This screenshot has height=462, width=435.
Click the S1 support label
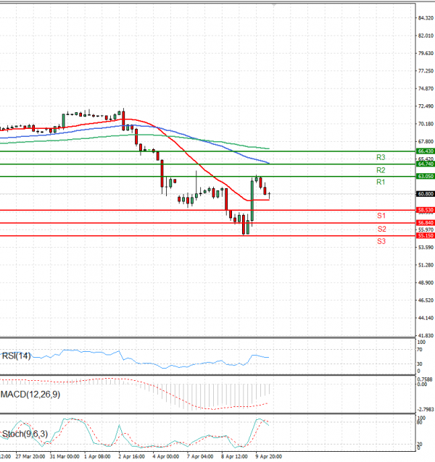tap(381, 216)
